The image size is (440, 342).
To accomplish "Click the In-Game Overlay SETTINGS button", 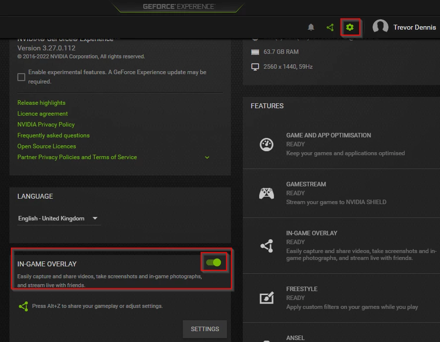I will pos(205,329).
